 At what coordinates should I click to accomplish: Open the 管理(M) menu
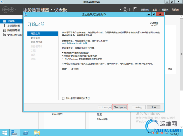pyautogui.click(x=145, y=10)
